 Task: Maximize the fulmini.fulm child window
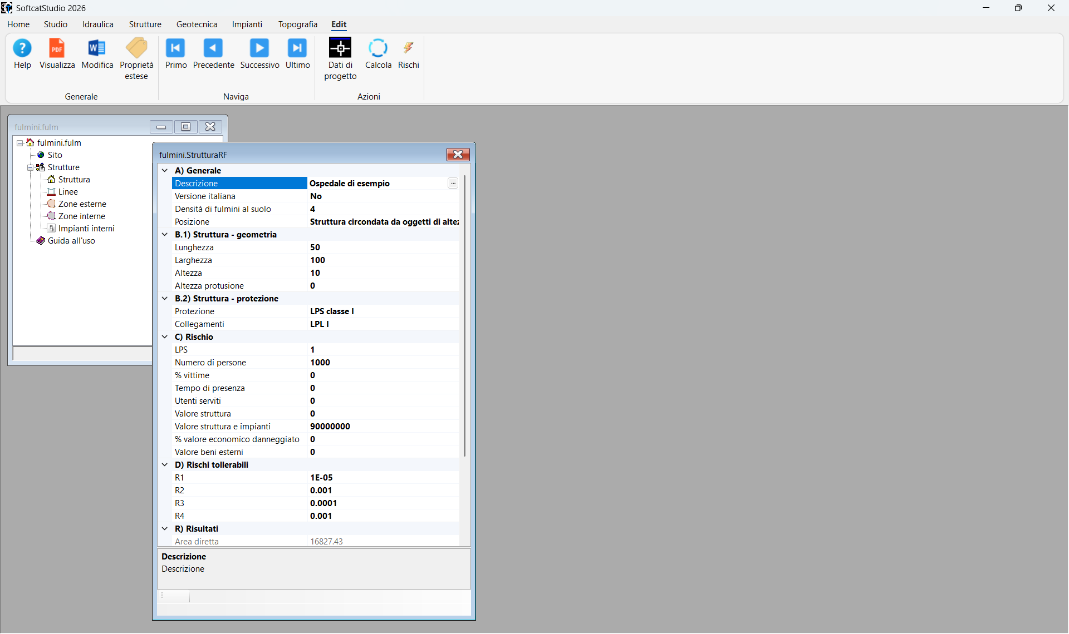(x=185, y=127)
